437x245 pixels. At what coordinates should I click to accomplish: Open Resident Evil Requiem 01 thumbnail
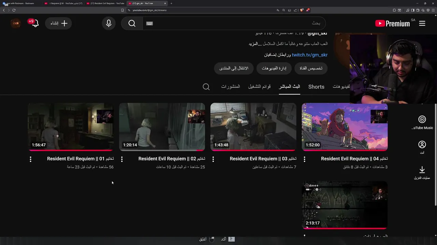click(71, 127)
